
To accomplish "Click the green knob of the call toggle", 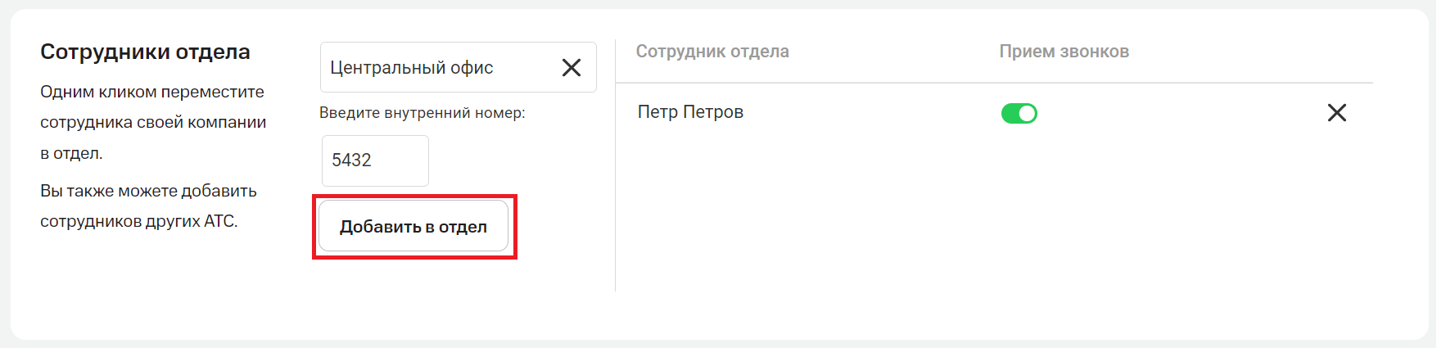I will pos(1027,113).
